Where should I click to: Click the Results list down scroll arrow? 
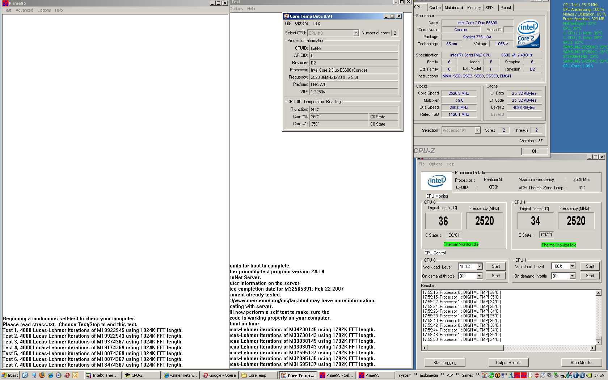click(598, 342)
